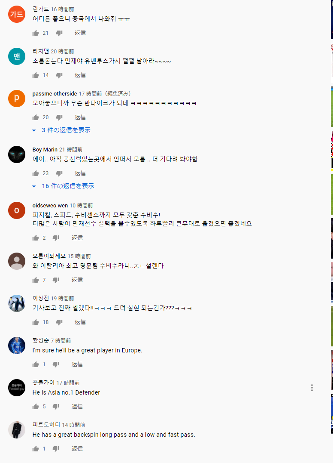The height and width of the screenshot is (463, 333).
Task: Open passme otherside's channel avatar
Action: tap(16, 99)
